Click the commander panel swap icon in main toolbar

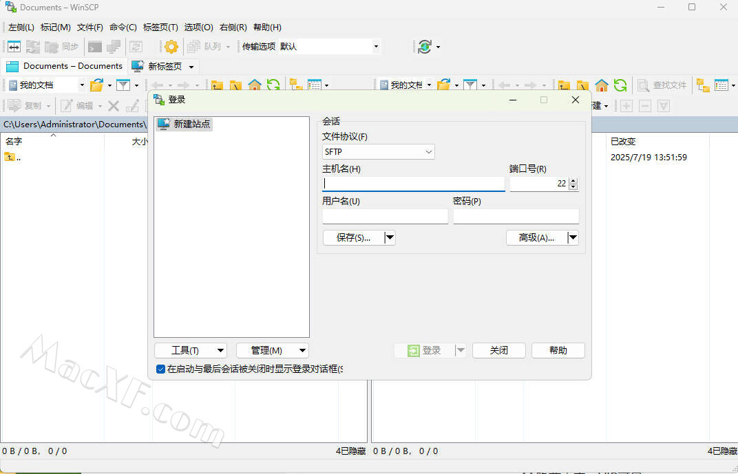click(14, 47)
